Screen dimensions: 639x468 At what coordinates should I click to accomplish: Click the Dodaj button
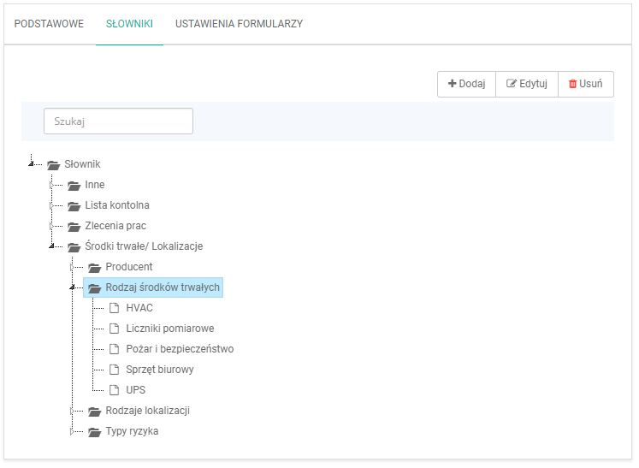pos(466,84)
